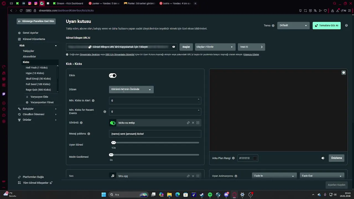Open Kılavuzu Göster link
Screen dimensions: 354x199
251,55
